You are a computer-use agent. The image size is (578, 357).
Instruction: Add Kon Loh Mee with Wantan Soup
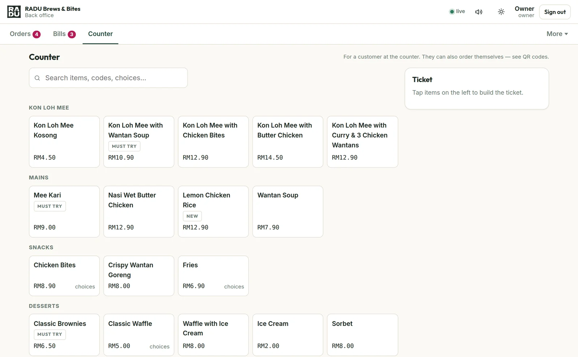click(x=139, y=142)
